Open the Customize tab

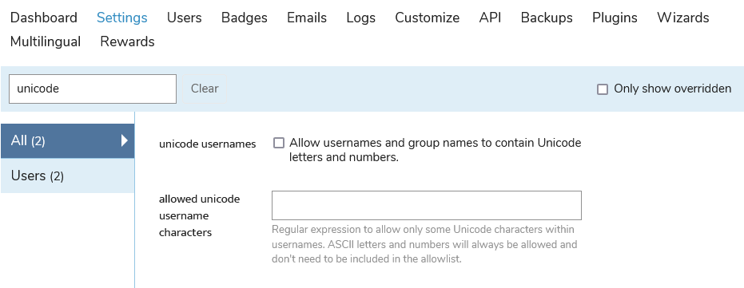[427, 18]
